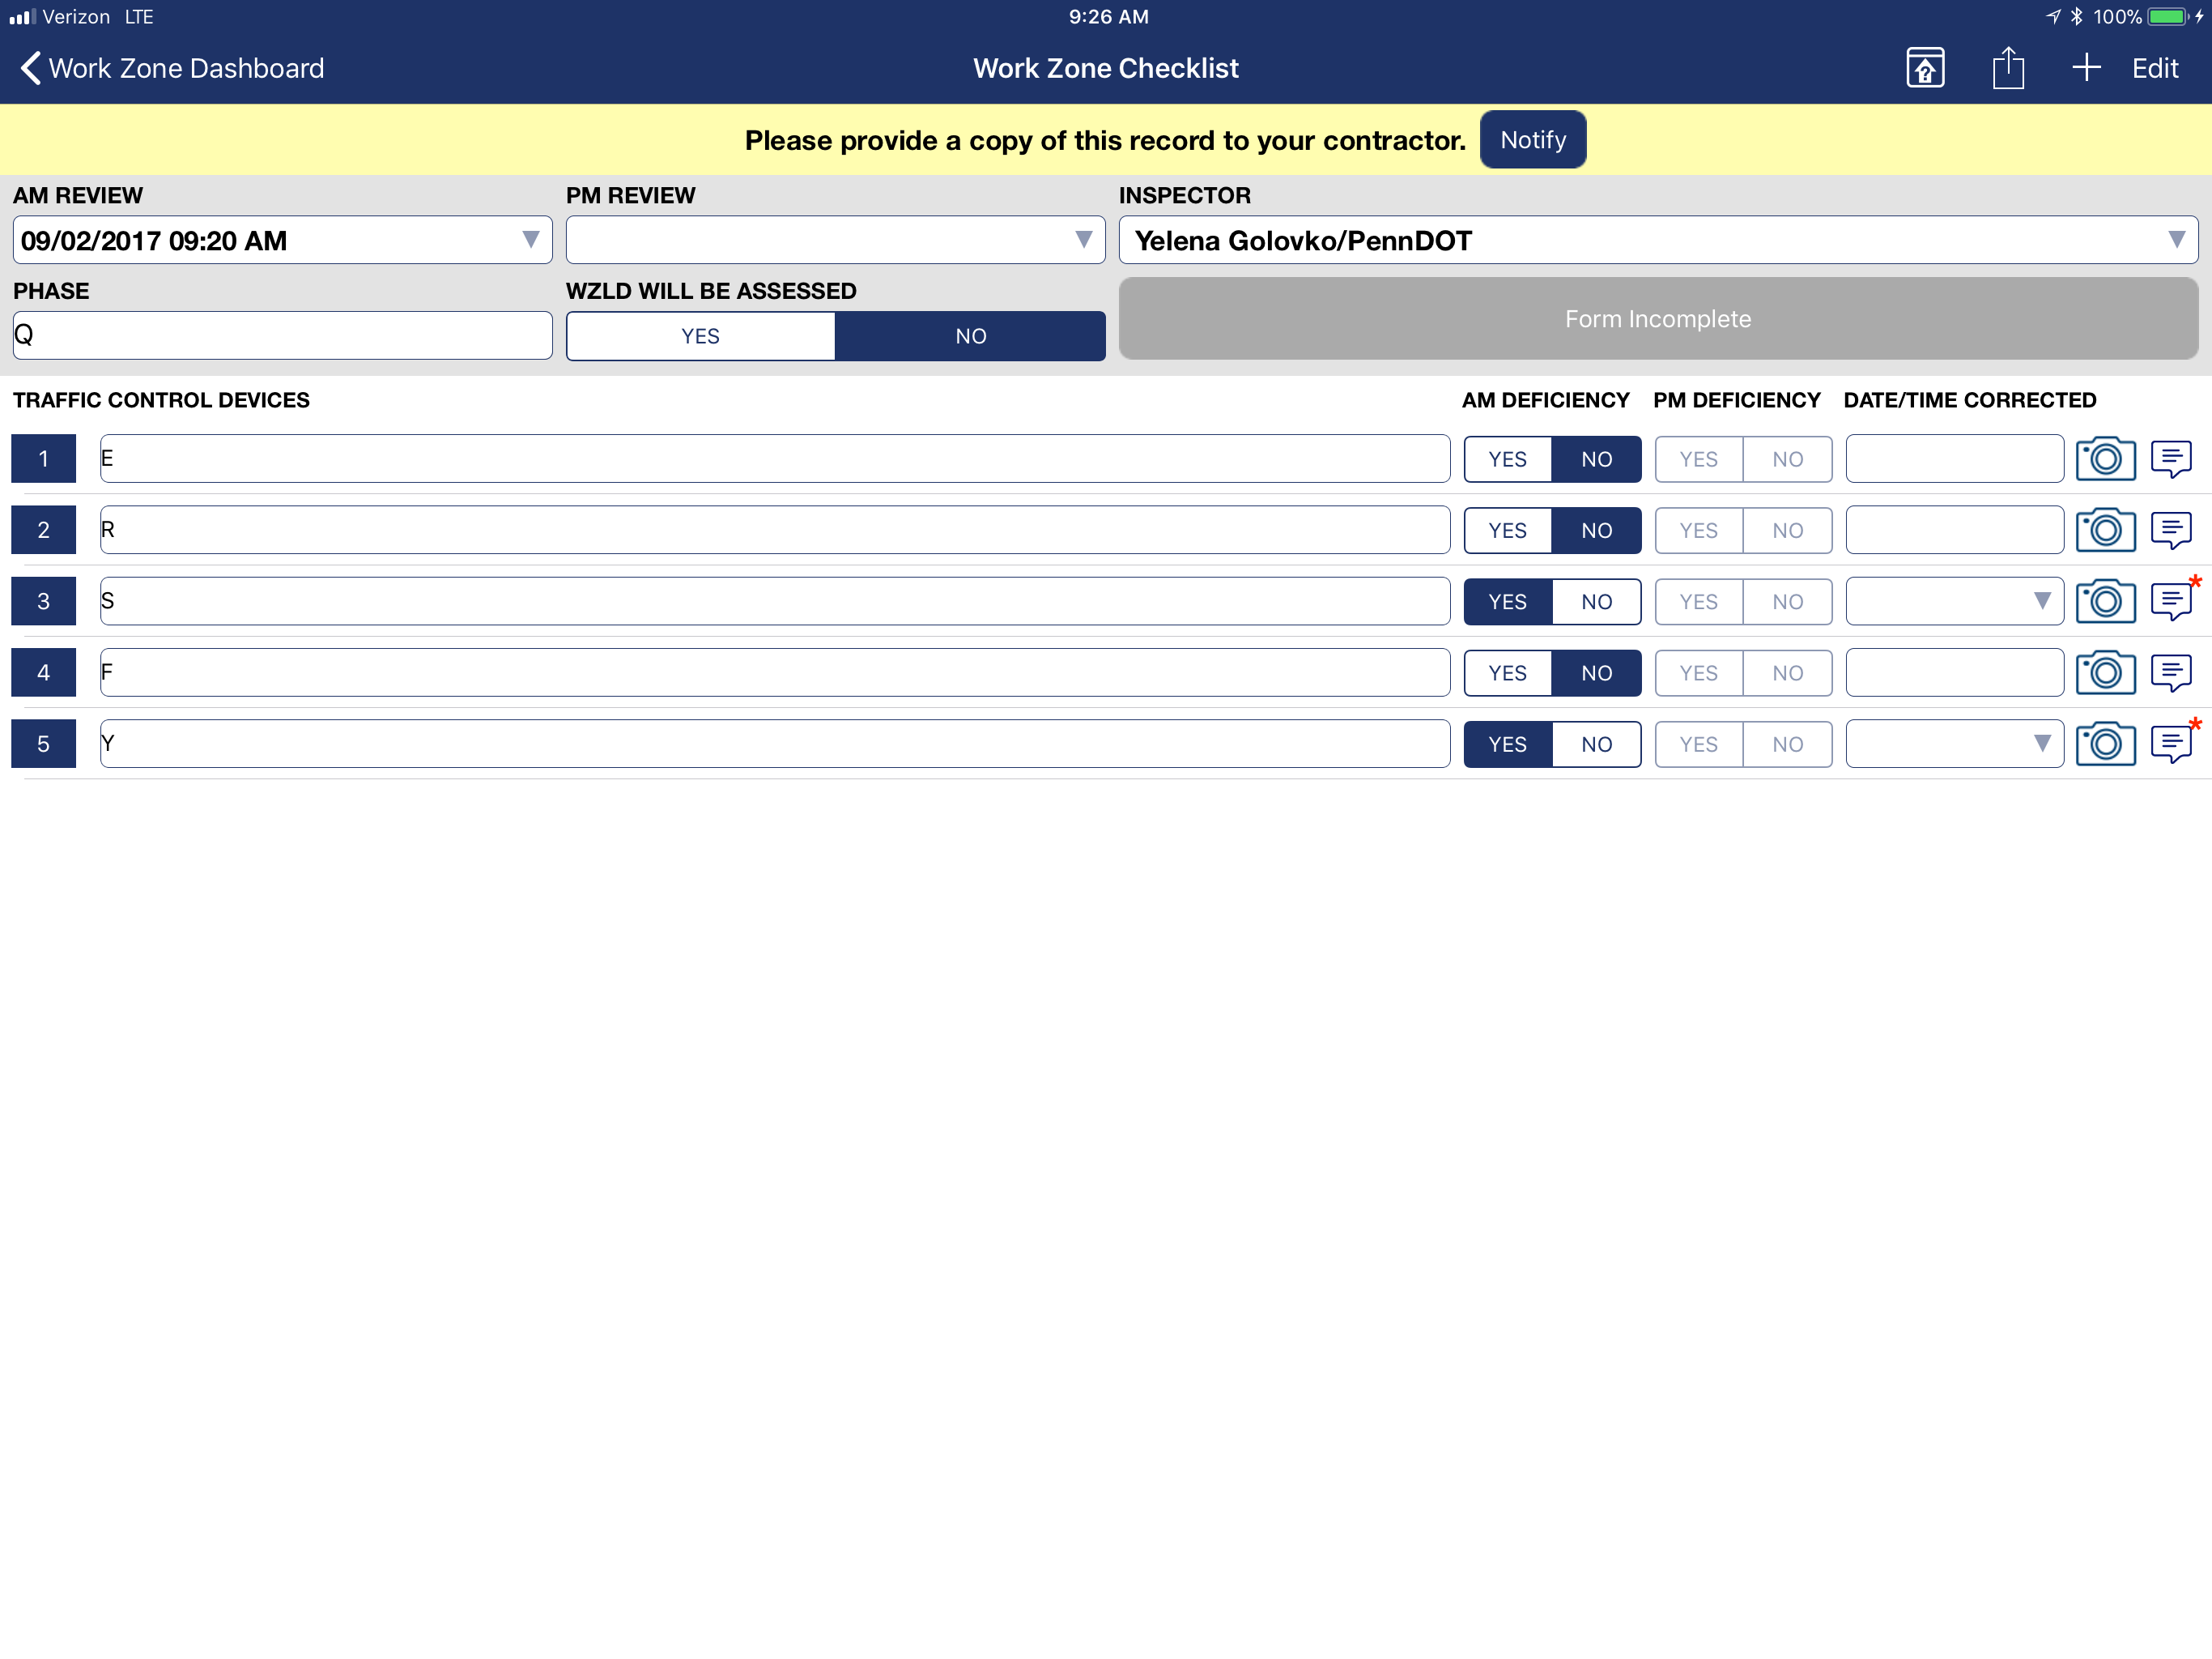Set row 4 AM Deficiency to YES
Viewport: 2212px width, 1659px height.
[x=1507, y=672]
